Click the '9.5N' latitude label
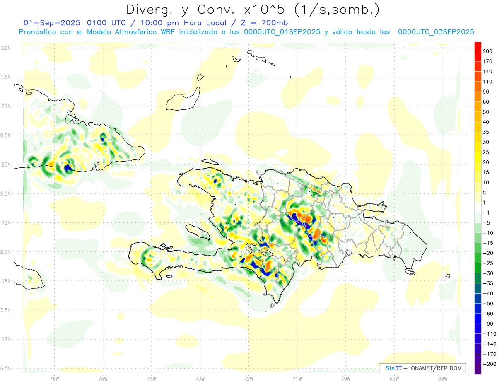 [7, 194]
